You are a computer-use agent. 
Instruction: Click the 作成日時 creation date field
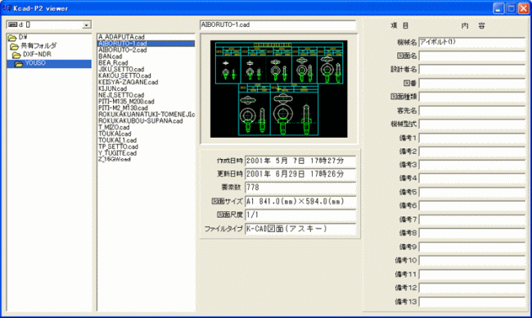[300, 161]
